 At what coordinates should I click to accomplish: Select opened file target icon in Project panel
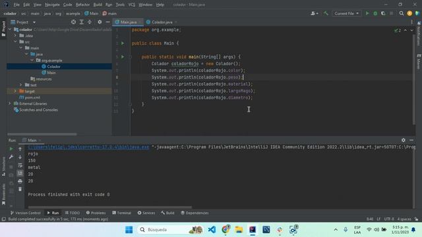pyautogui.click(x=73, y=22)
